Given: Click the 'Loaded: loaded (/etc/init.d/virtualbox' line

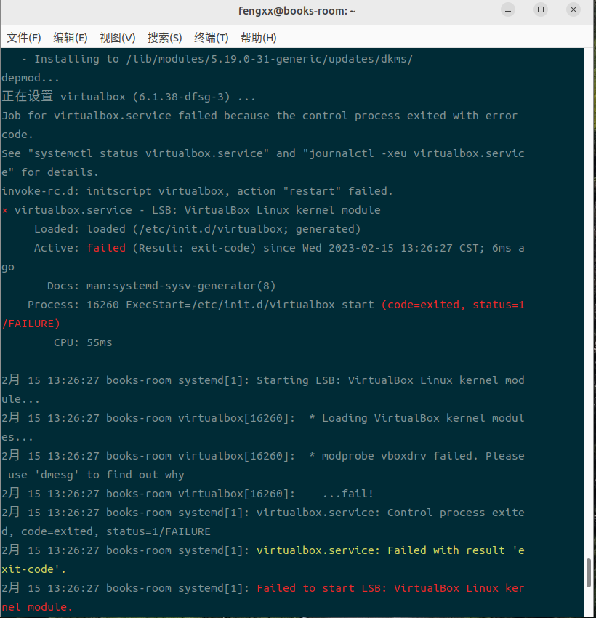Looking at the screenshot, I should pos(198,229).
